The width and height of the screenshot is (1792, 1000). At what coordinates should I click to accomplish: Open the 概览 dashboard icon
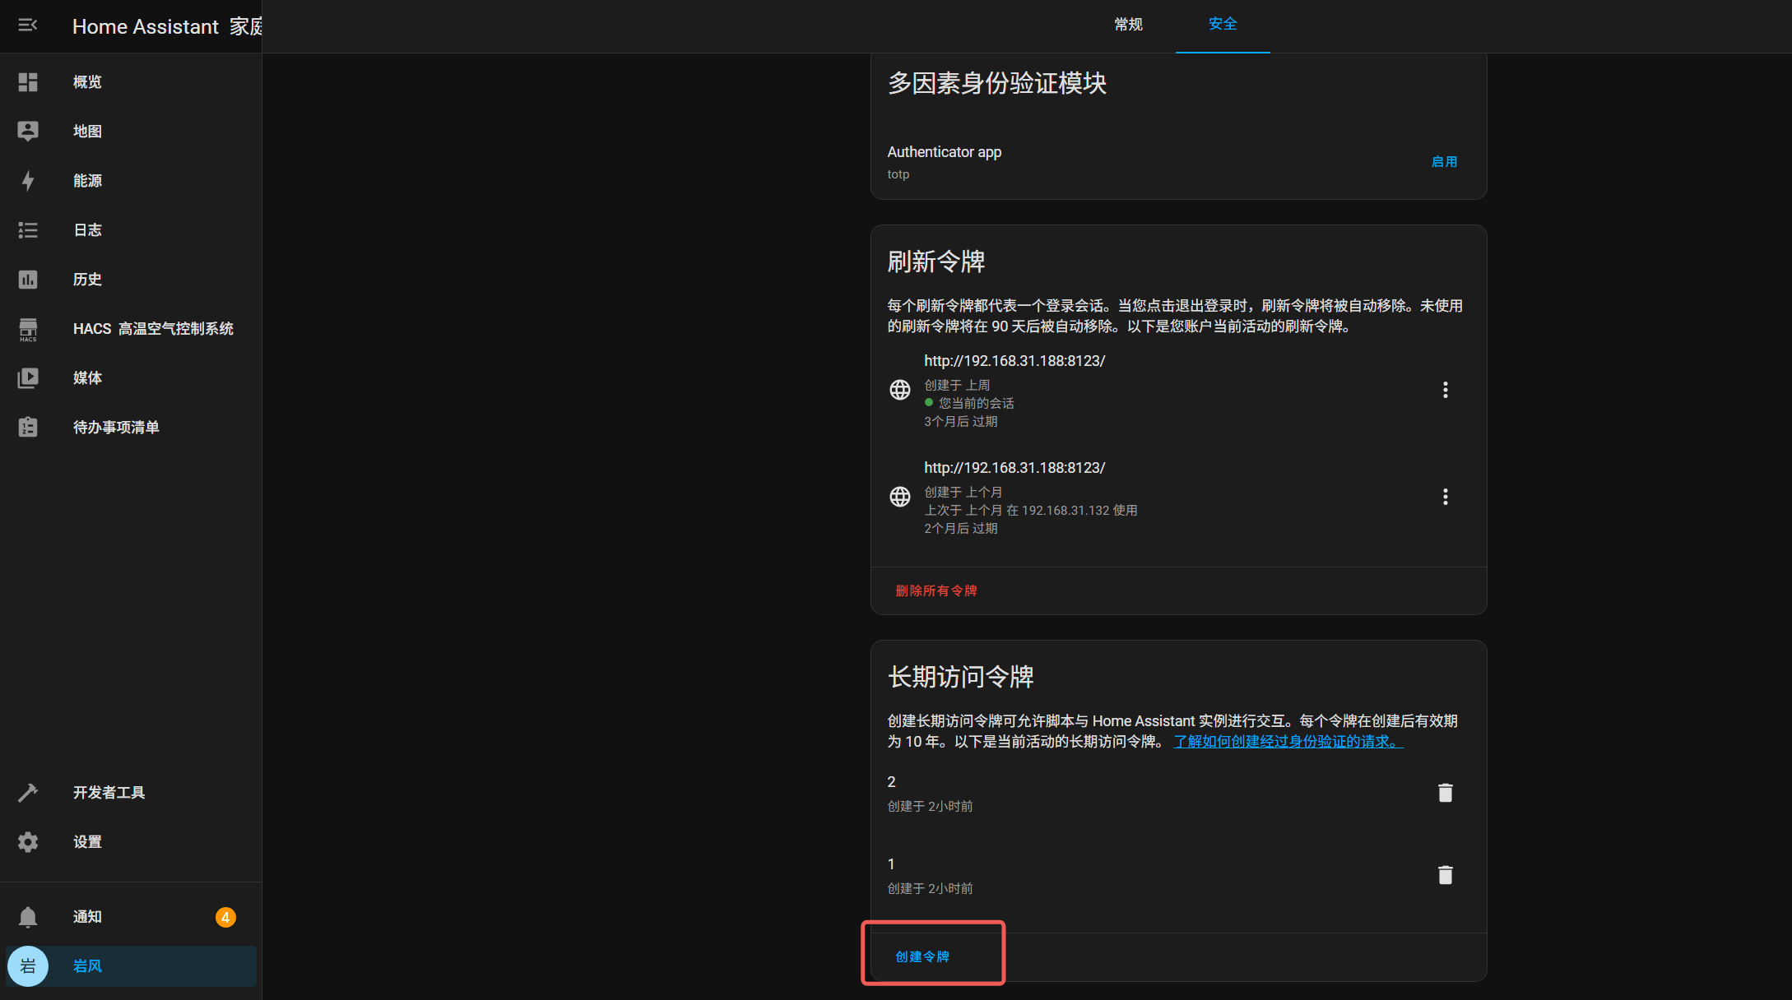pyautogui.click(x=28, y=82)
